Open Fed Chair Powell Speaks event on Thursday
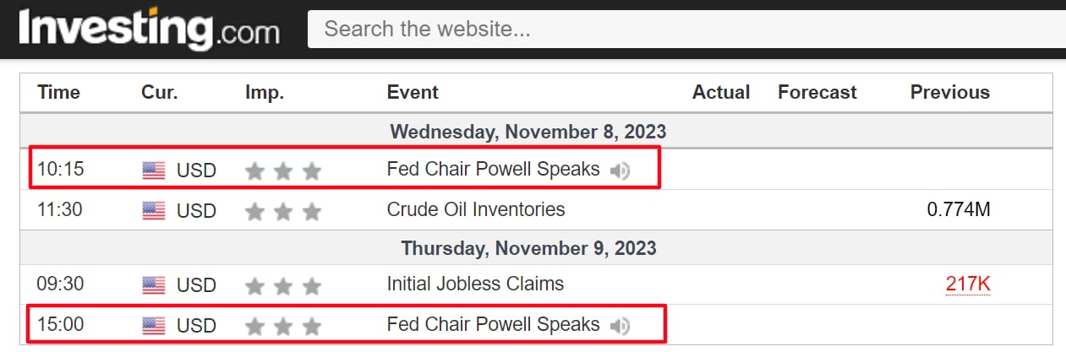The width and height of the screenshot is (1066, 352). [493, 324]
